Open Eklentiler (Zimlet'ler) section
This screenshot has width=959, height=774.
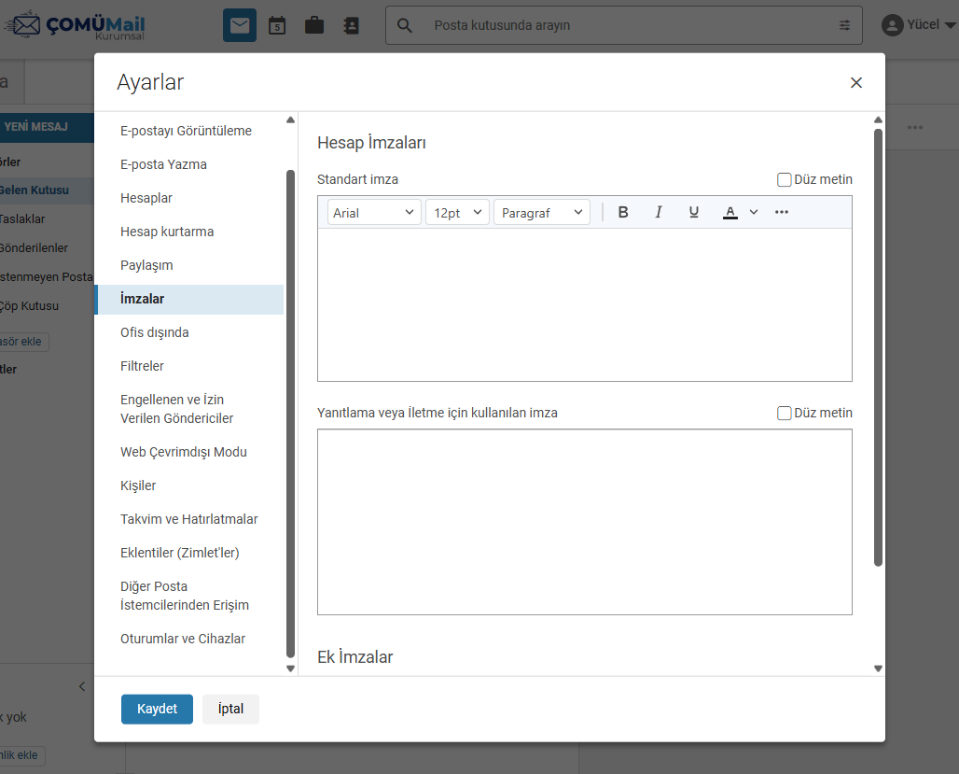pos(180,553)
